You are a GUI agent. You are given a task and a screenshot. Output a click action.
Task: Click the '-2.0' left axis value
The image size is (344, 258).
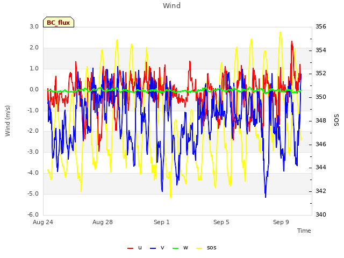(x=33, y=131)
